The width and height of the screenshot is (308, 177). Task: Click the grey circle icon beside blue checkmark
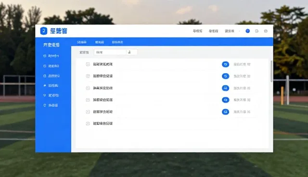257,31
